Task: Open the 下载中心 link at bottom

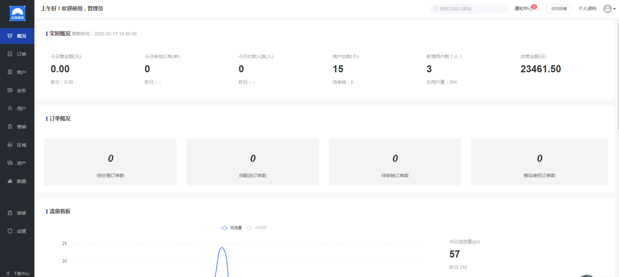Action: point(21,274)
